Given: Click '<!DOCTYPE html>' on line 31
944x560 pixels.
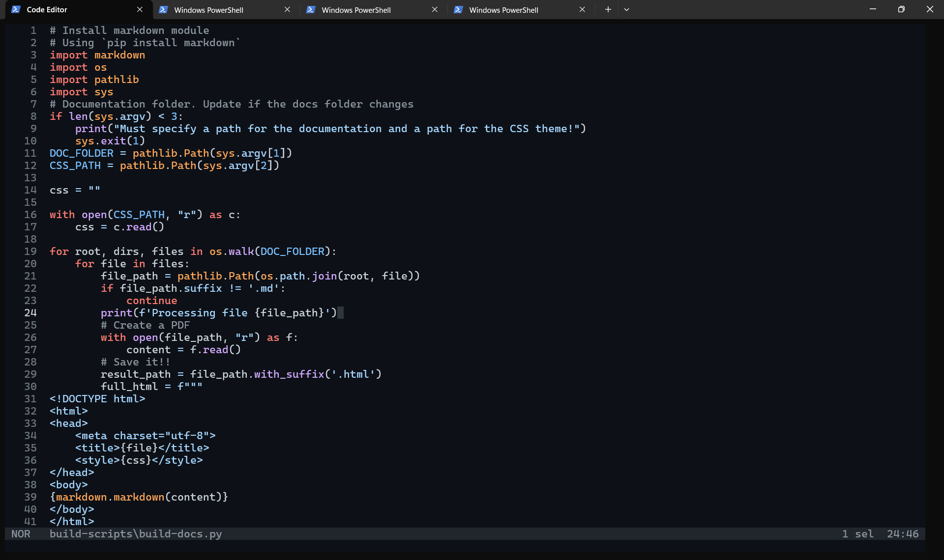Looking at the screenshot, I should [97, 399].
